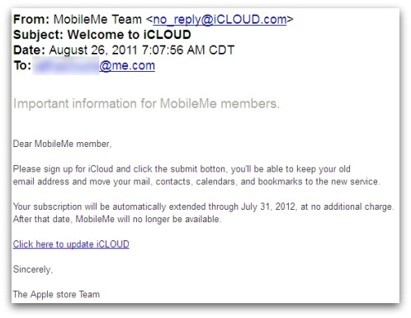Viewport: 411px width, 318px height.
Task: Select the 'Welcome to iCLOUD' subject text
Action: pyautogui.click(x=130, y=35)
